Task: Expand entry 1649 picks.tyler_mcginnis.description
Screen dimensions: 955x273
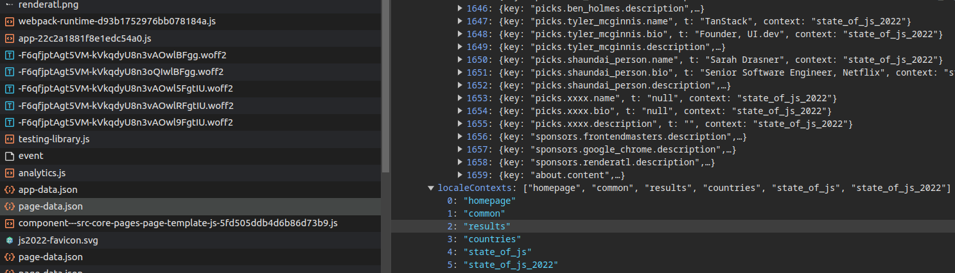Action: [460, 47]
